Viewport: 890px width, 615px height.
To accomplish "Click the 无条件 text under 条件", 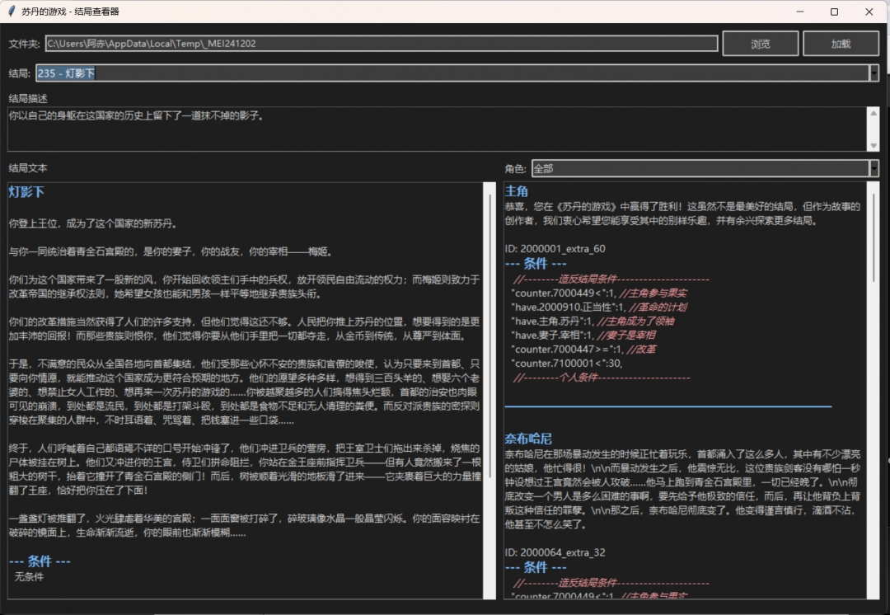I will point(29,577).
